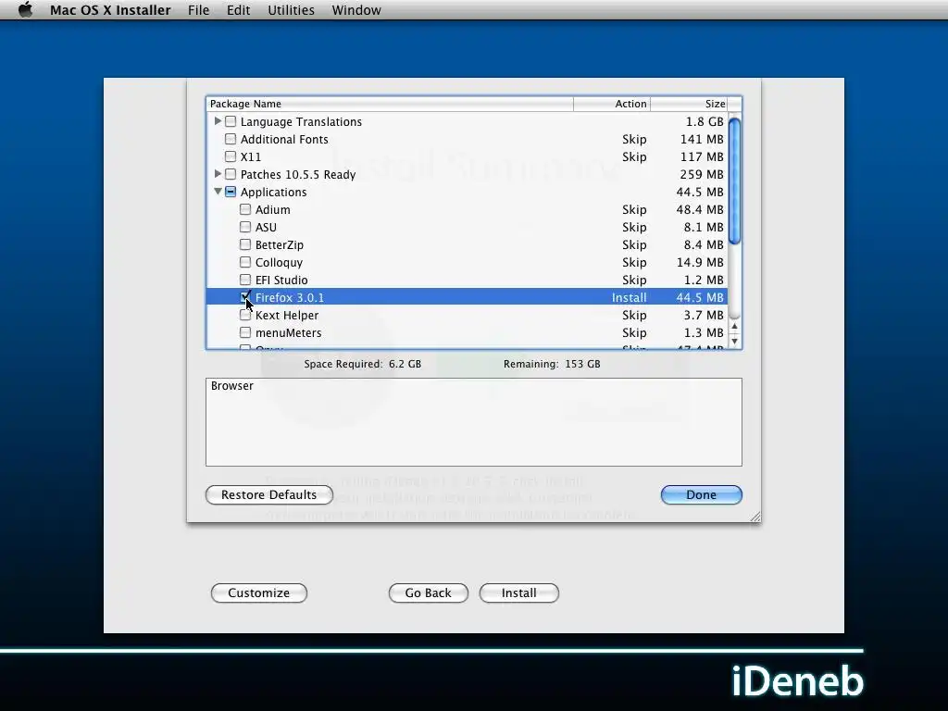
Task: Enable the Kext Helper checkbox
Action: tap(244, 315)
